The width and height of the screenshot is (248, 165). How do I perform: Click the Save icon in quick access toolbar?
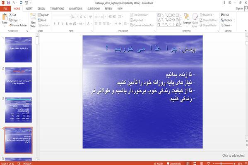click(9, 2)
